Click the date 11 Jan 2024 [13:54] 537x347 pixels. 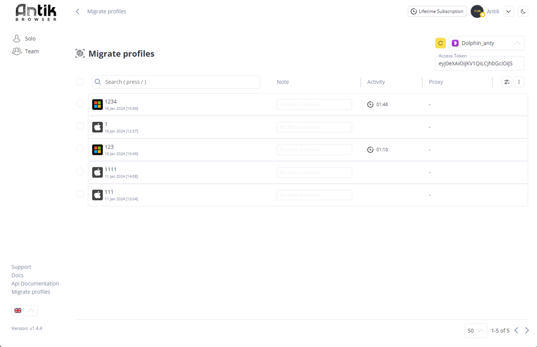pos(121,199)
